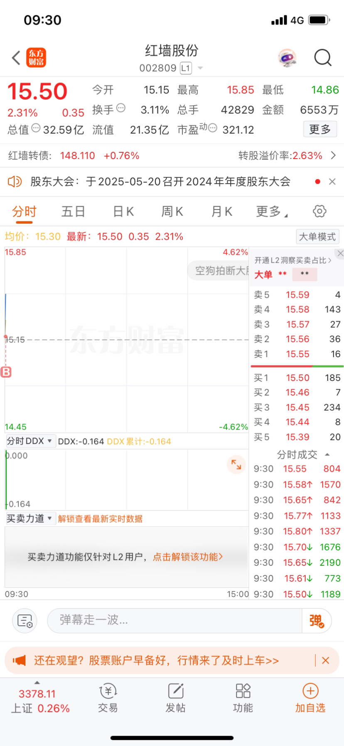Select the 买1 15.50 order row

coord(297,378)
